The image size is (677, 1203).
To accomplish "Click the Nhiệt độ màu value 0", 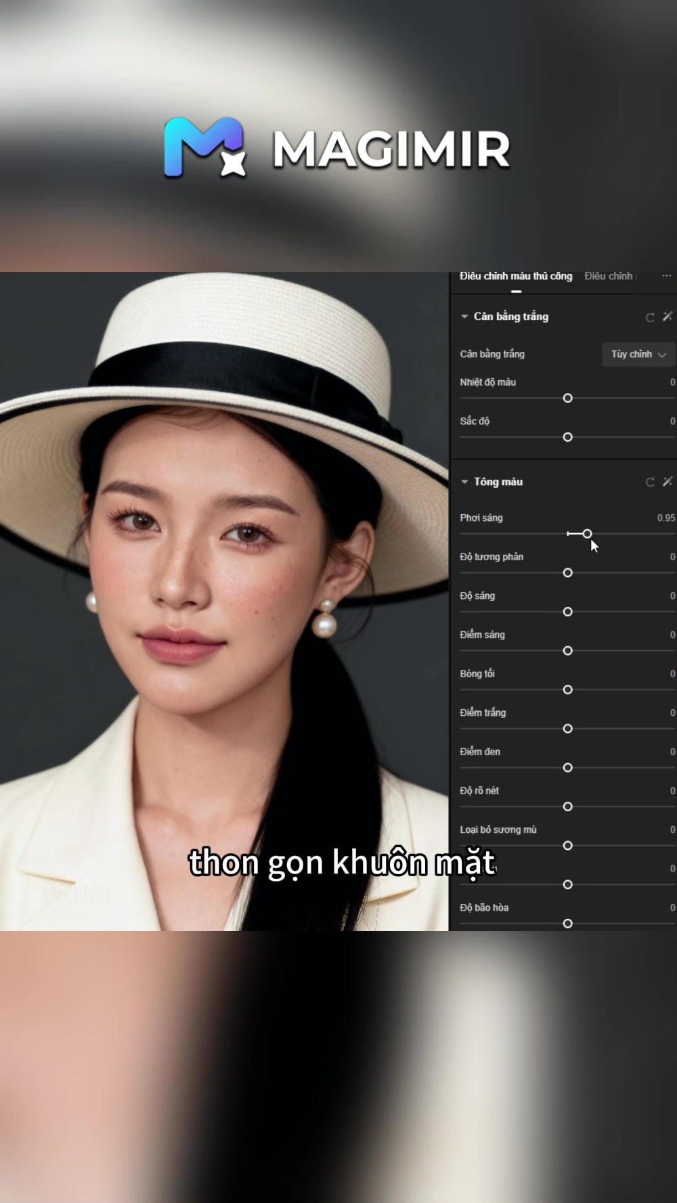I will click(x=673, y=382).
